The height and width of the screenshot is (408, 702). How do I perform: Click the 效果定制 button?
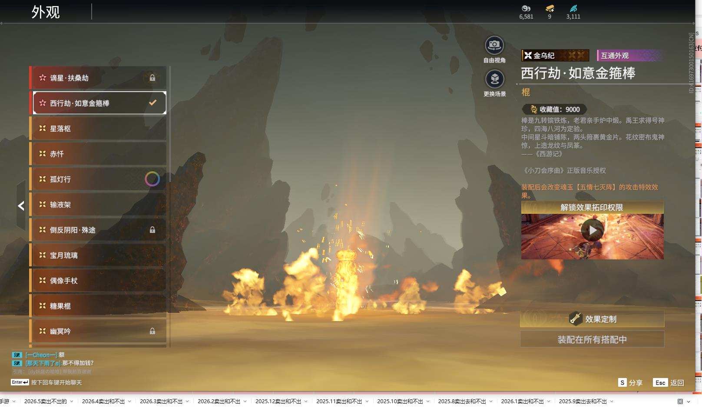pyautogui.click(x=592, y=319)
